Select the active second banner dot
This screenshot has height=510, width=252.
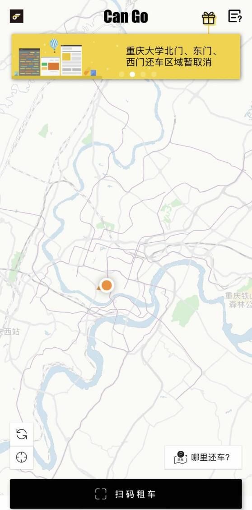[132, 74]
